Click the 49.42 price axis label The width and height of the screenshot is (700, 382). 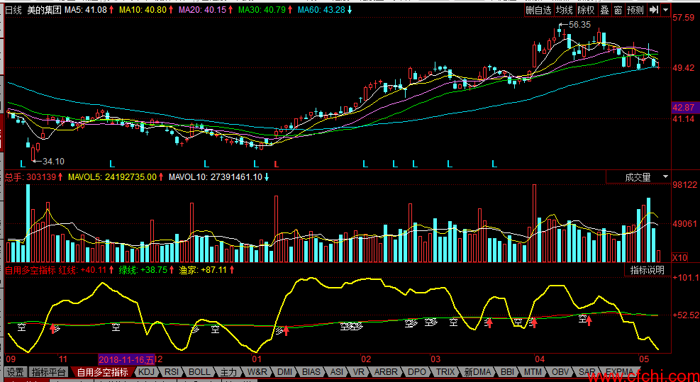coord(684,68)
